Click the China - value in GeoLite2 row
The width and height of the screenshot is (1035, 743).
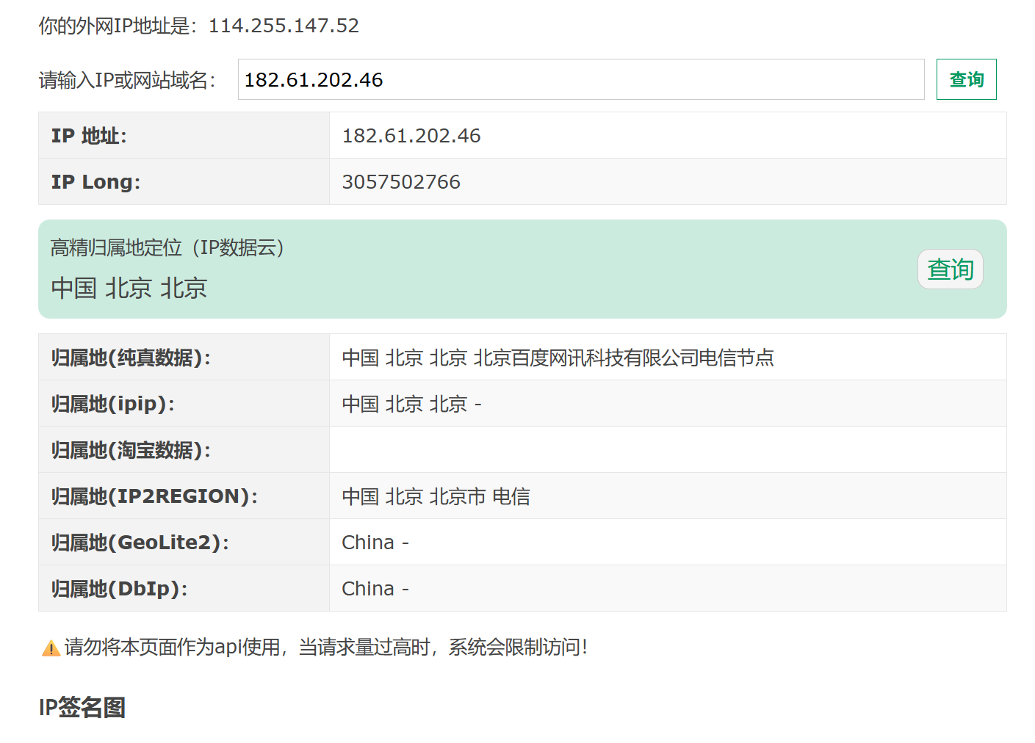point(375,543)
